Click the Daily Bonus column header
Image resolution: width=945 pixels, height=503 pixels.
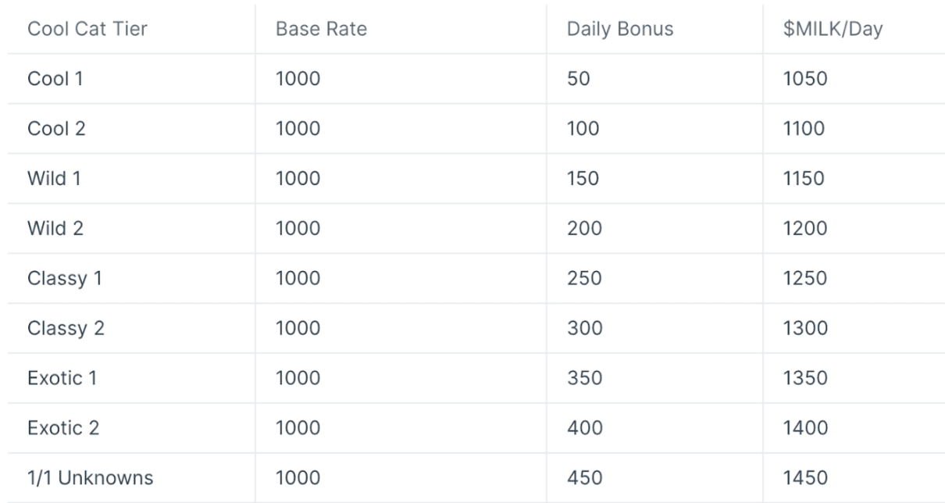tap(620, 30)
